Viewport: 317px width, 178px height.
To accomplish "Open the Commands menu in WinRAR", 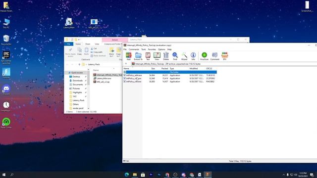I will [134, 49].
